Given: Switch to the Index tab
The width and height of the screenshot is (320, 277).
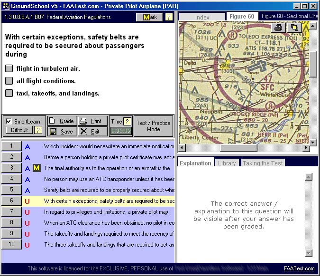Looking at the screenshot, I should [202, 17].
